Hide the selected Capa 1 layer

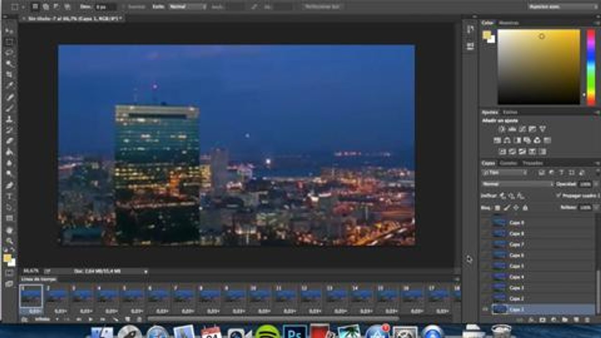tap(485, 309)
